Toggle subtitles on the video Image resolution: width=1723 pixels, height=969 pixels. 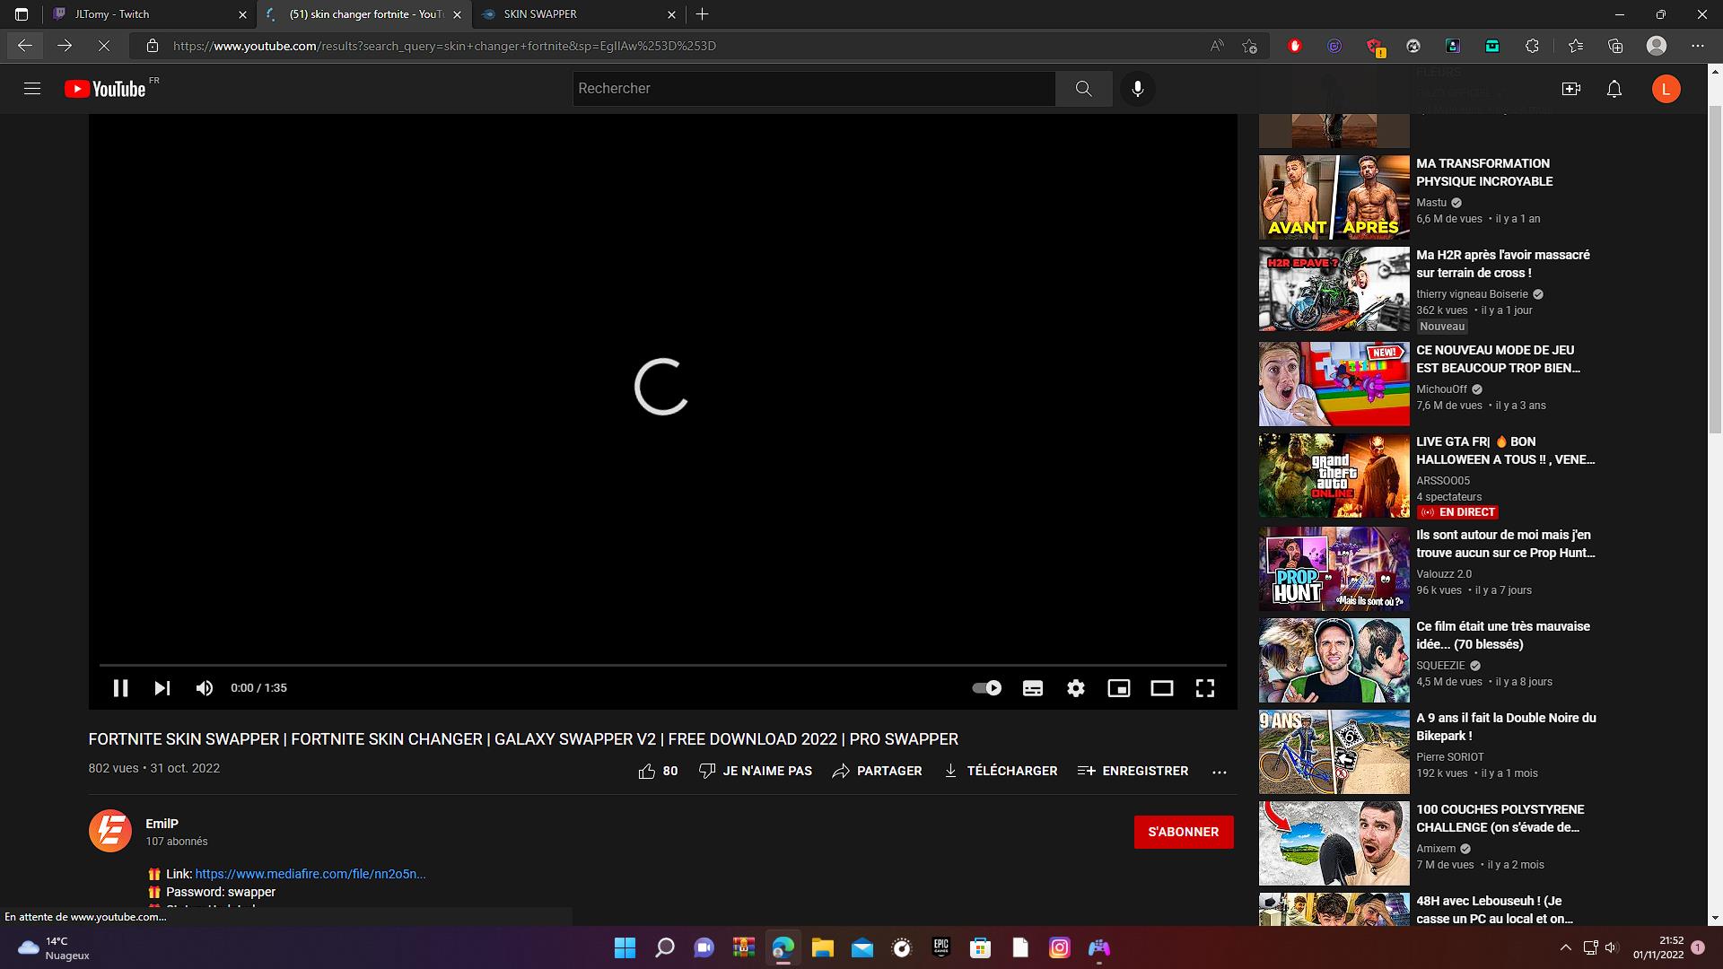(1033, 688)
